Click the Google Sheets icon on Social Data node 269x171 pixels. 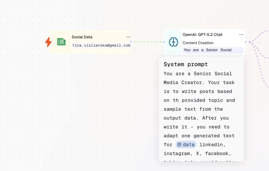pos(61,42)
